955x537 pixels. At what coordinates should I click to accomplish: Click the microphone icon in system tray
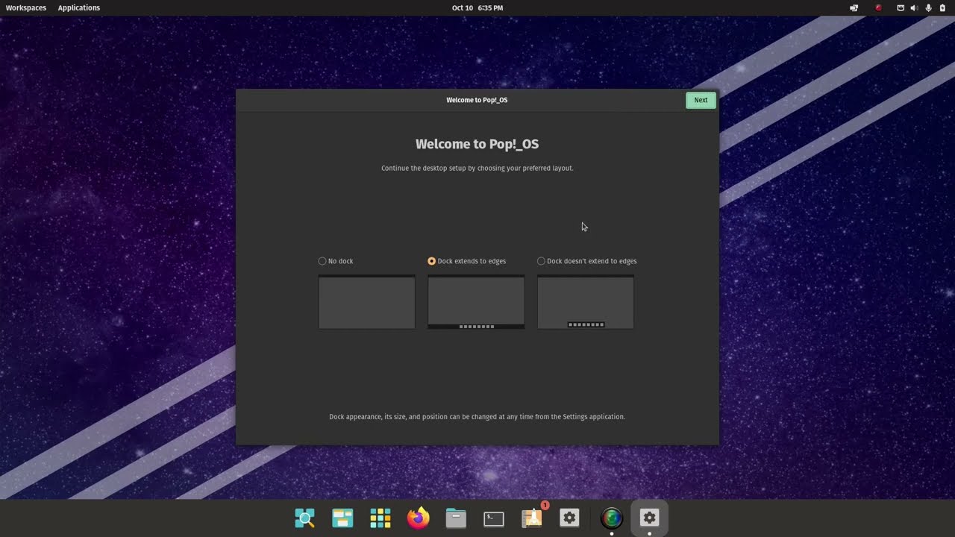pyautogui.click(x=928, y=7)
